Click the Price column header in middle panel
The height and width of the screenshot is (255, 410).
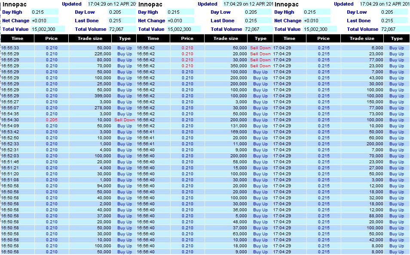[187, 39]
